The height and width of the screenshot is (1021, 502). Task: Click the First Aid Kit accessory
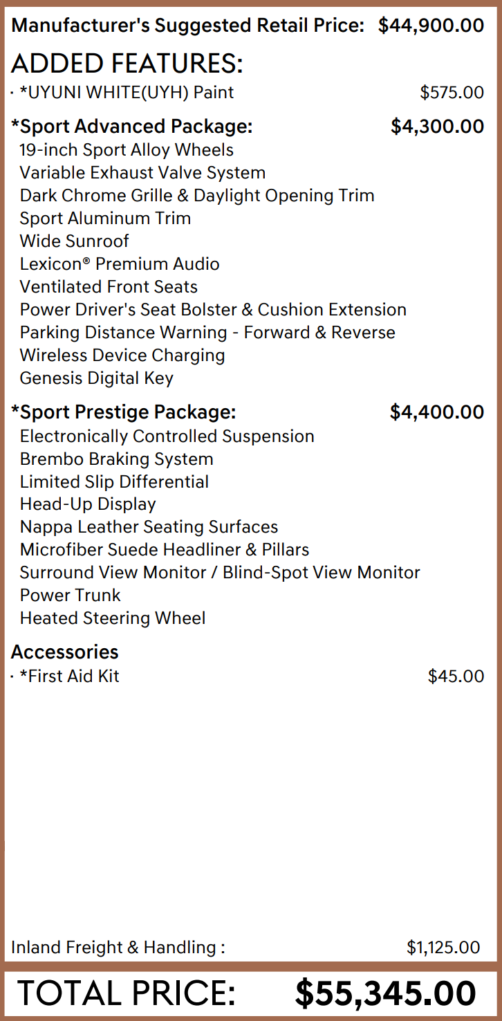point(69,676)
